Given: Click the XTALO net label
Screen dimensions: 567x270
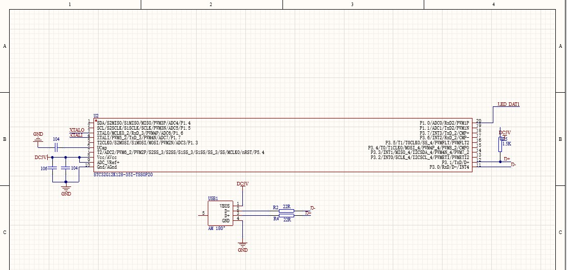Looking at the screenshot, I should pyautogui.click(x=77, y=130).
